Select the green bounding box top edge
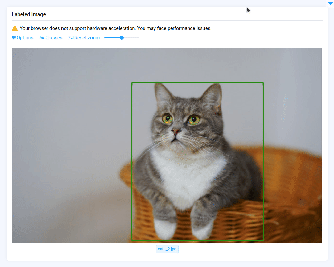334x267 pixels. [x=197, y=82]
